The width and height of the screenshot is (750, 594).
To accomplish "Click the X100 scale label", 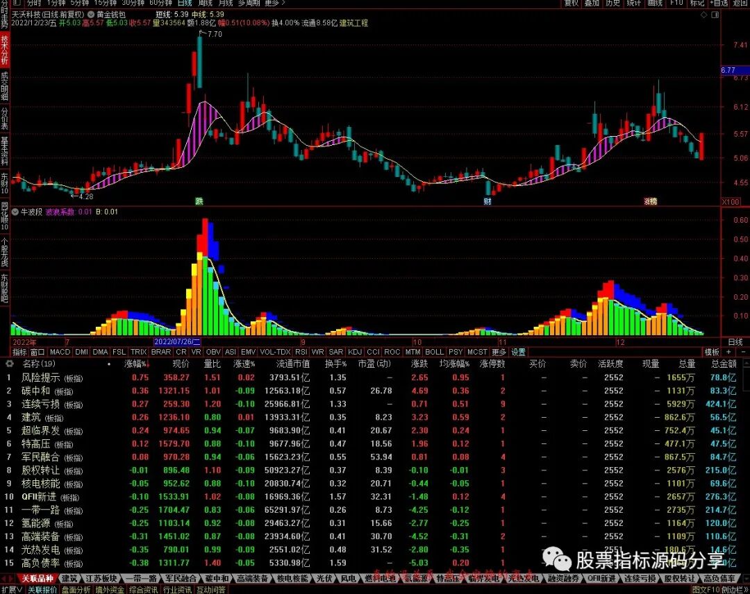I will (x=731, y=202).
